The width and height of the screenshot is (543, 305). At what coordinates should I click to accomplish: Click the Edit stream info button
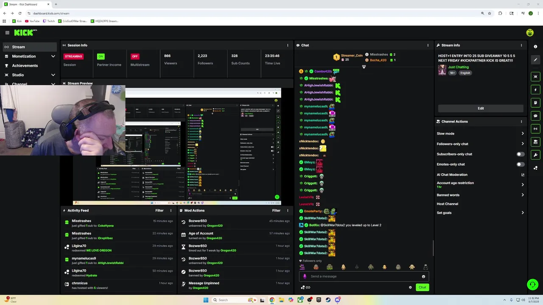coord(481,108)
